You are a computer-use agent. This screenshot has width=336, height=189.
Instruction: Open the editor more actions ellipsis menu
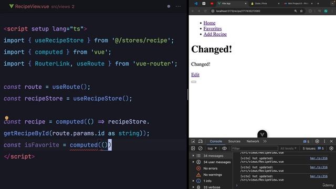pos(178,6)
